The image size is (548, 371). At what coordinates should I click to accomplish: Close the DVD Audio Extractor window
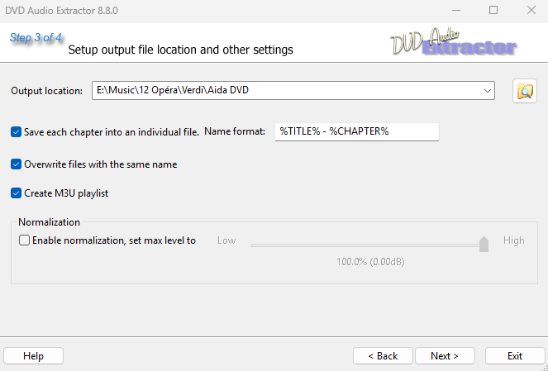point(531,11)
